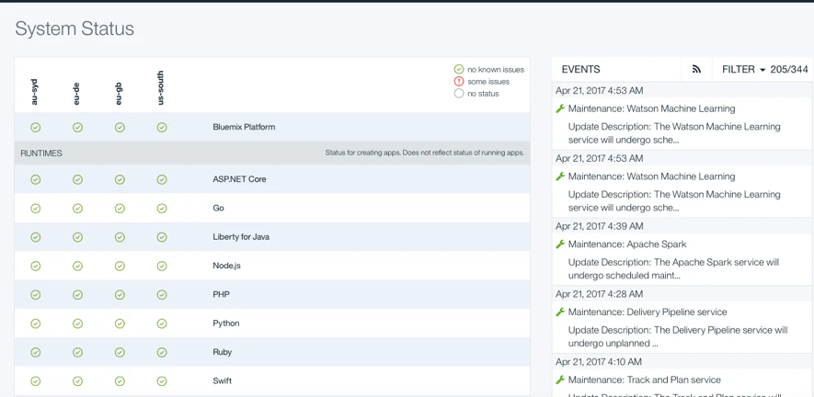This screenshot has width=814, height=397.
Task: Select the eu-gb region column header
Action: click(x=119, y=96)
